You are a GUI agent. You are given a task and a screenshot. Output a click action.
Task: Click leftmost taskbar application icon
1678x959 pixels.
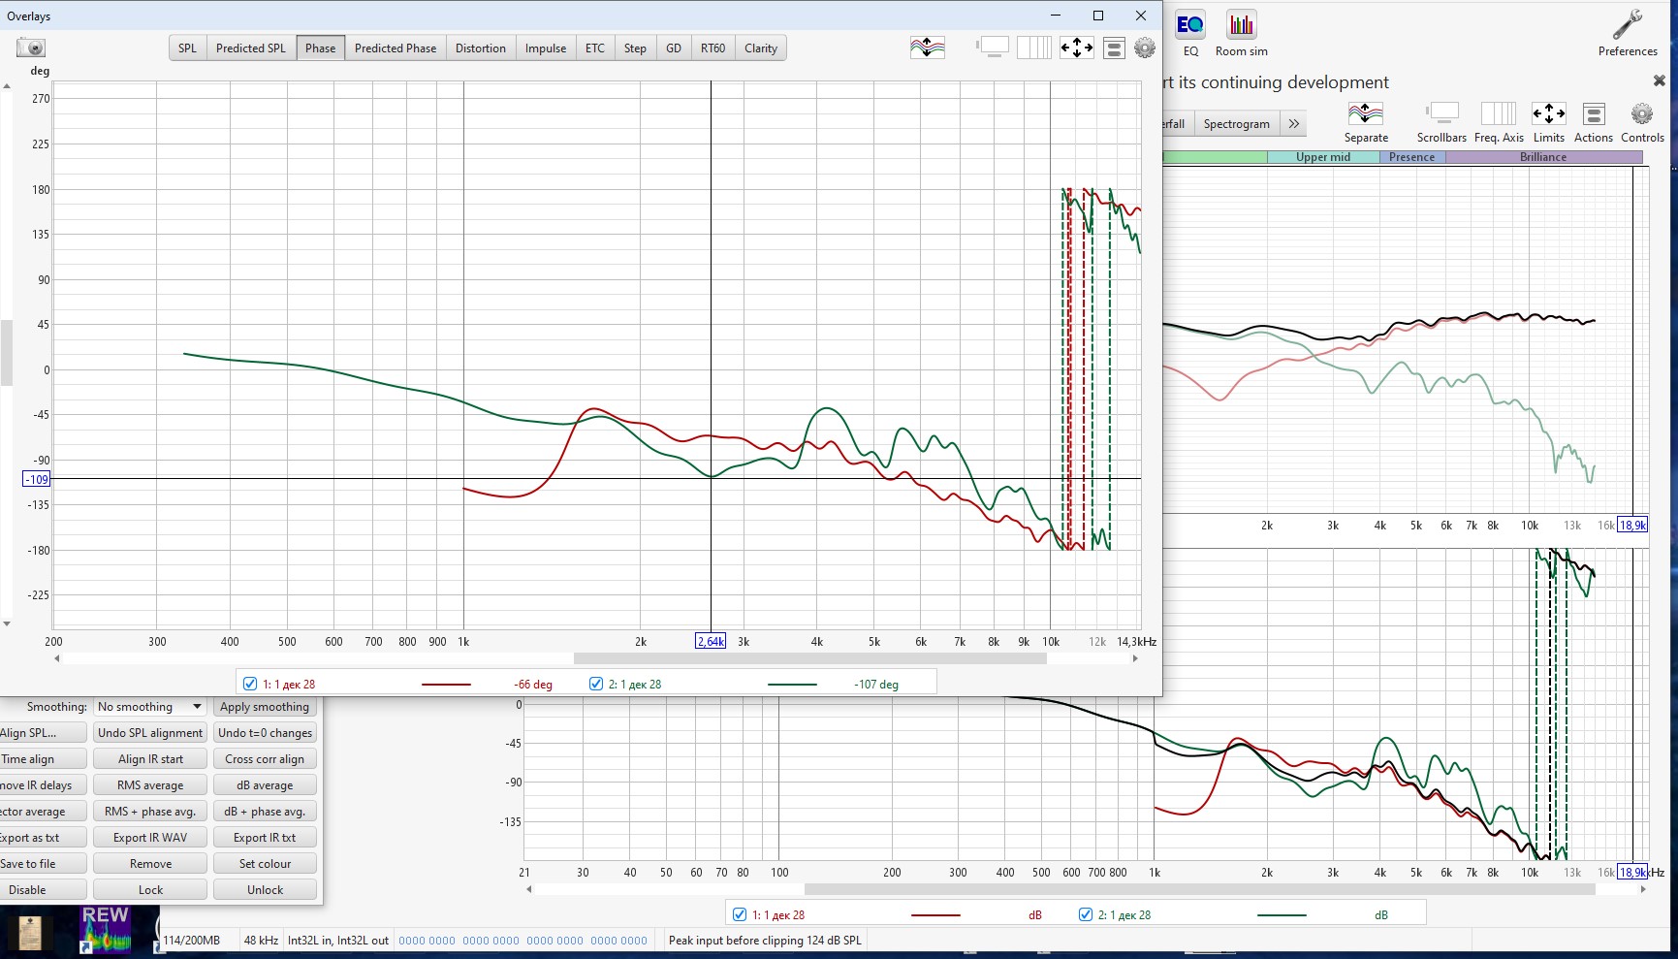[29, 933]
